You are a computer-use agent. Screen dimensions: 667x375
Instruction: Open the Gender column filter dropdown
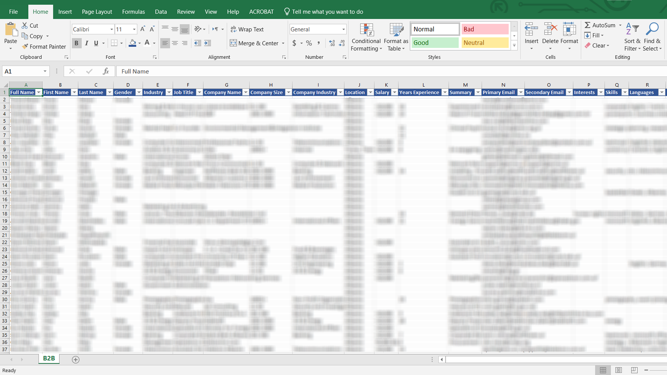[x=139, y=92]
